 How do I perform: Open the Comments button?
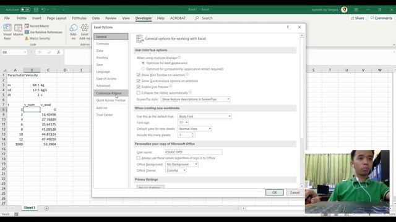coord(381,18)
